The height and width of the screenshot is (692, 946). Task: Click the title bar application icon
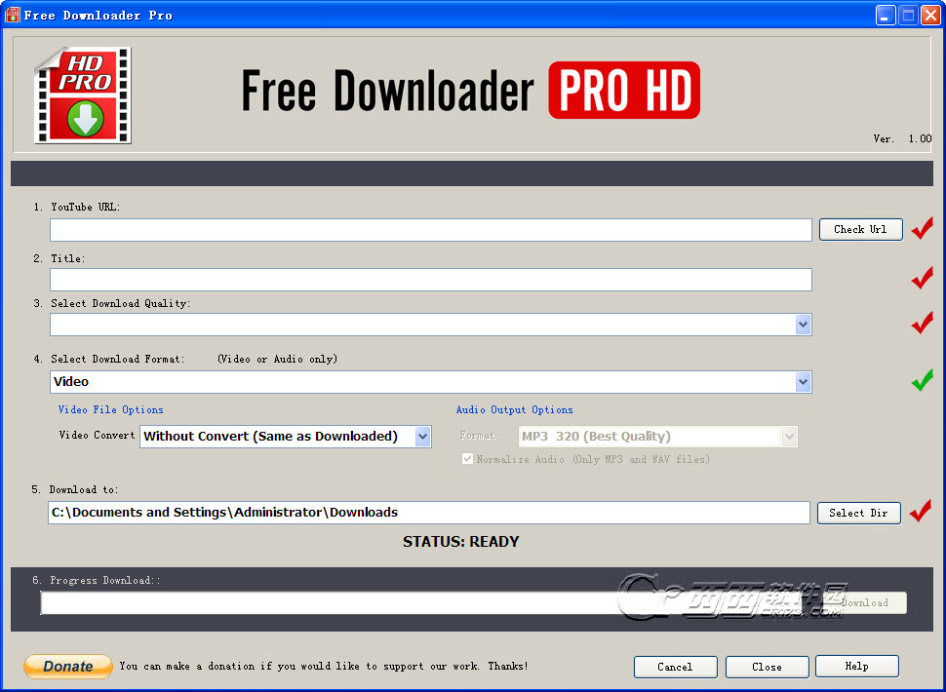[12, 15]
